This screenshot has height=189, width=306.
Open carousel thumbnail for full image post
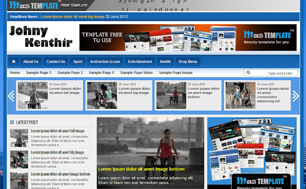pyautogui.click(x=33, y=95)
